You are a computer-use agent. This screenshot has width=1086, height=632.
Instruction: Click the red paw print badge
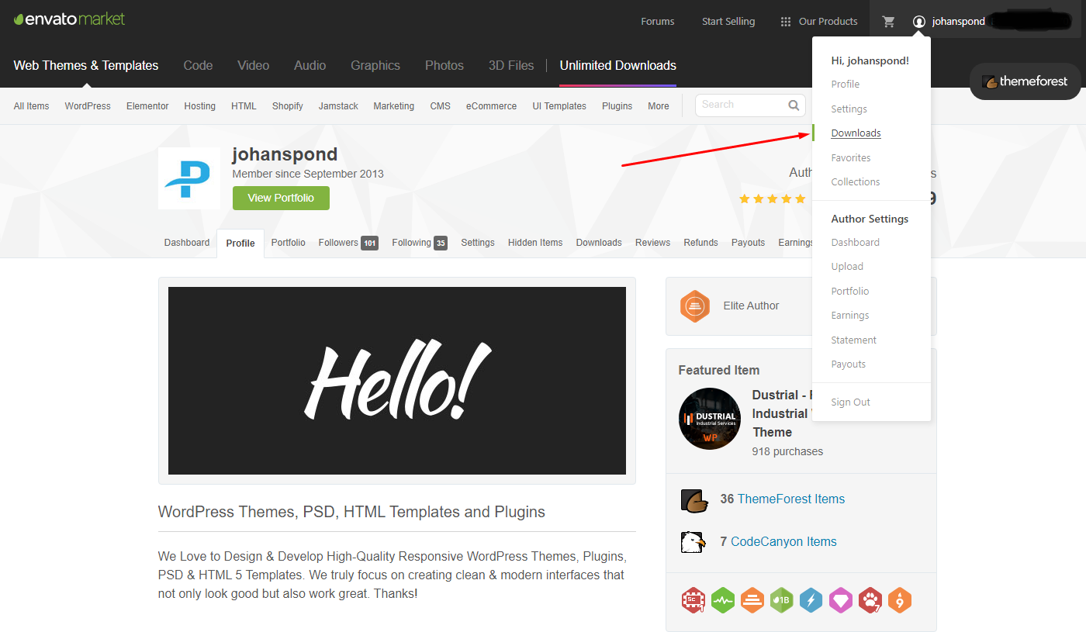coord(870,600)
